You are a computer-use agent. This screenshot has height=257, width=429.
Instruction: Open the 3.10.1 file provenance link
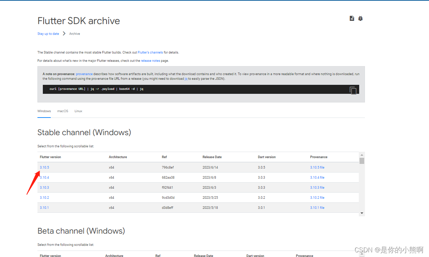[x=317, y=208]
